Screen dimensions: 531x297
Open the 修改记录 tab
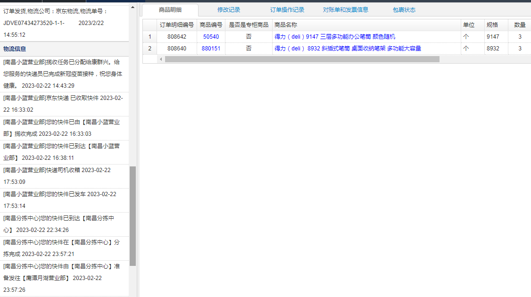(x=229, y=10)
